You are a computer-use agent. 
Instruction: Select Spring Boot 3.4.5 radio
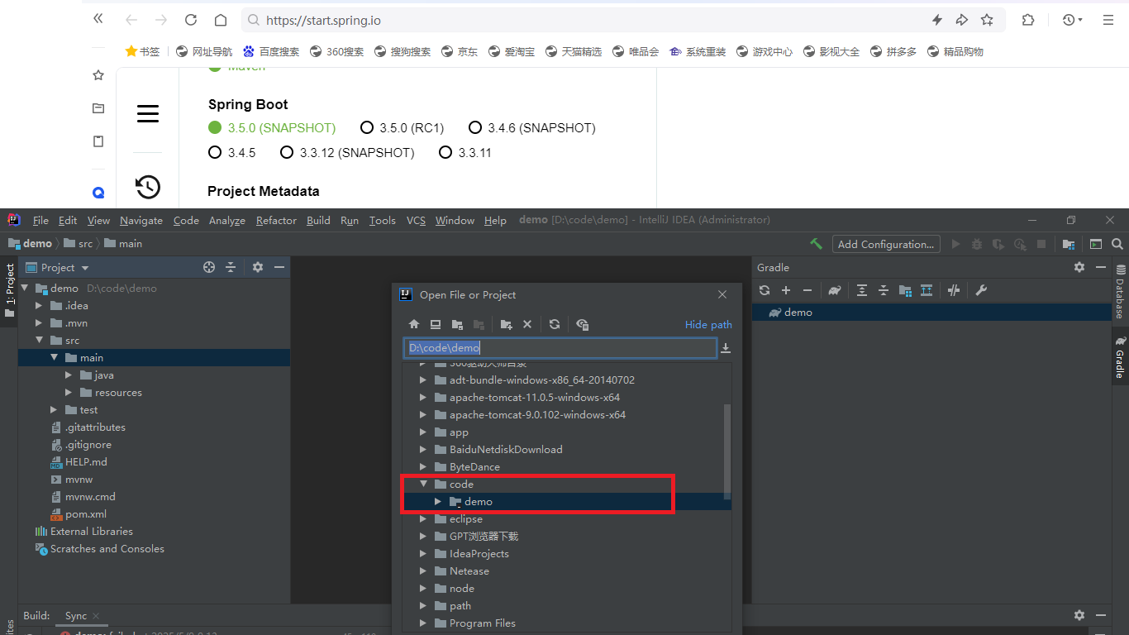point(215,153)
